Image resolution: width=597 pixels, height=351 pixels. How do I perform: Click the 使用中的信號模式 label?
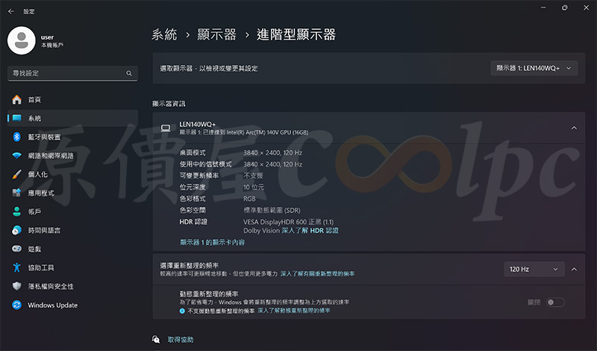206,164
